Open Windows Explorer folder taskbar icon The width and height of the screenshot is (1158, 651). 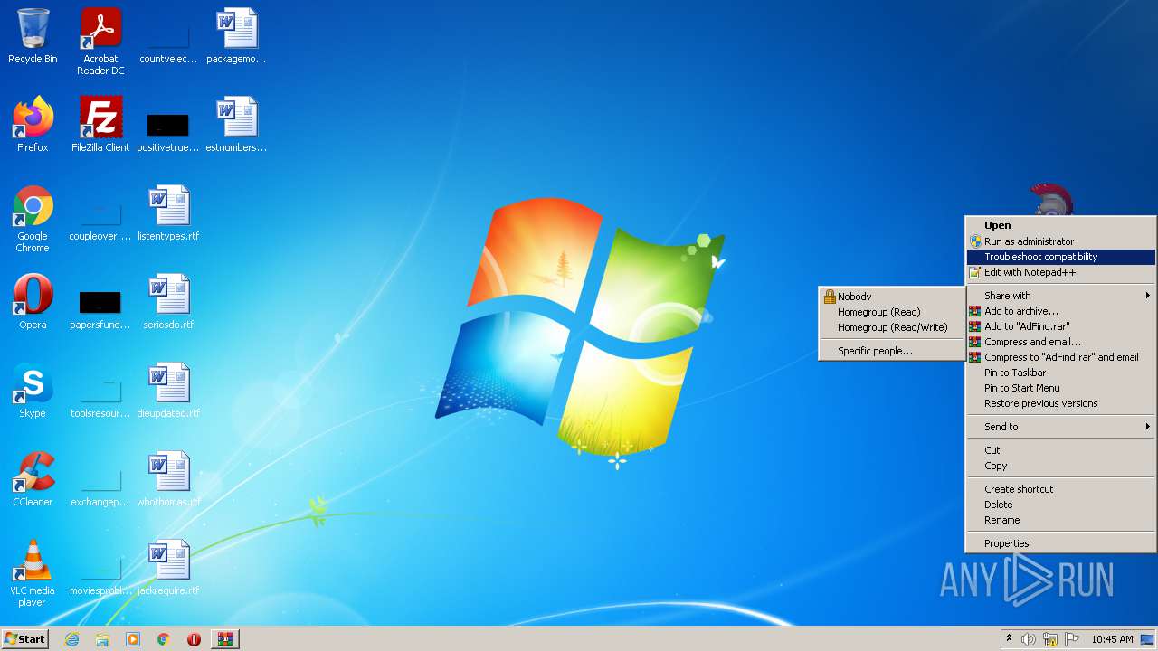[102, 639]
